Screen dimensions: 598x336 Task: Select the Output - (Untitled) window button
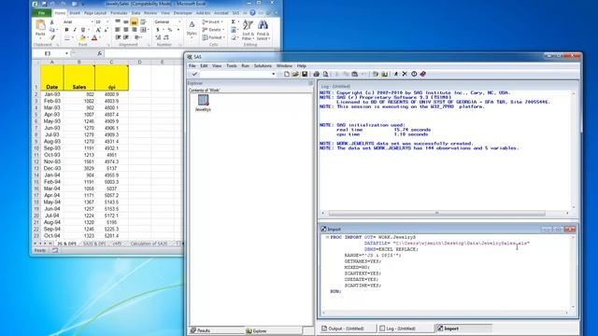(347, 328)
